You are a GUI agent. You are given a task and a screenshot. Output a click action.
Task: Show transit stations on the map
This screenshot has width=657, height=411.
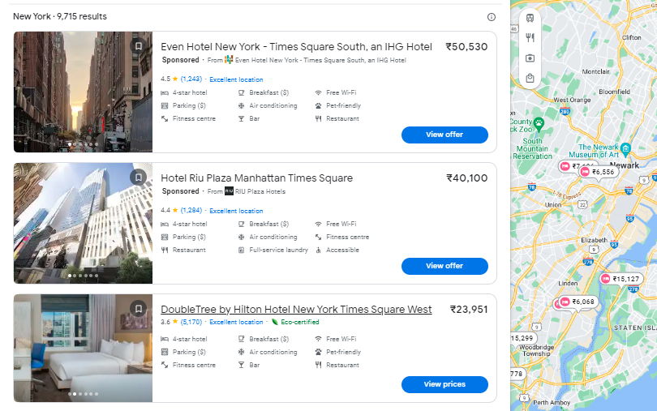(530, 18)
